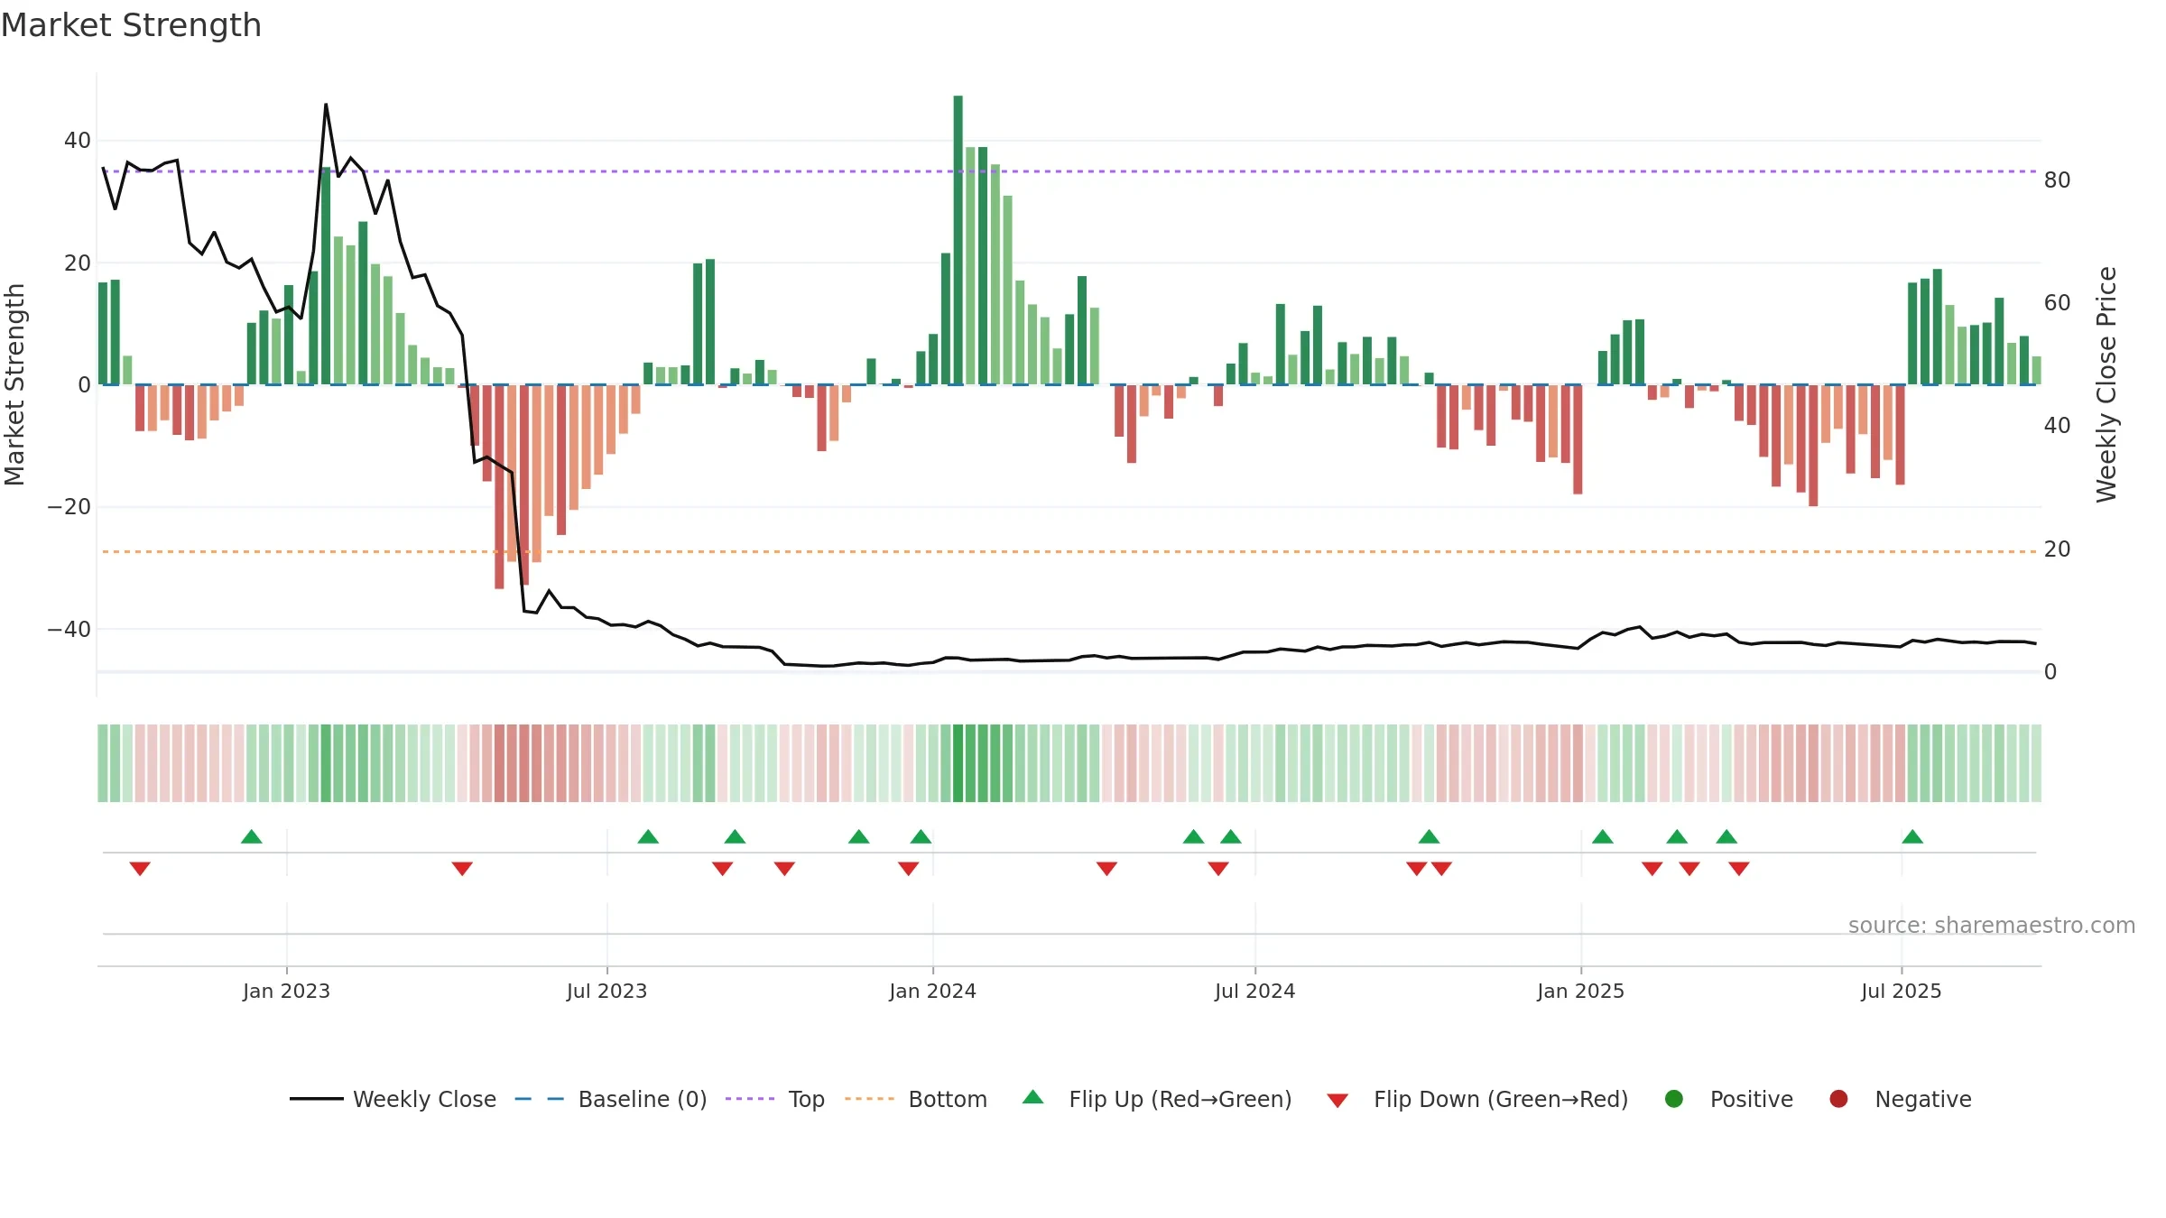
Task: Click the red Negative legend dot
Action: (x=1838, y=1099)
